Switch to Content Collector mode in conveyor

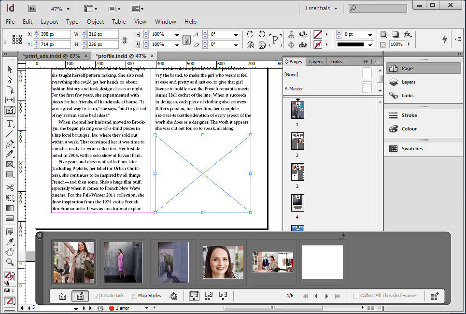(x=63, y=296)
